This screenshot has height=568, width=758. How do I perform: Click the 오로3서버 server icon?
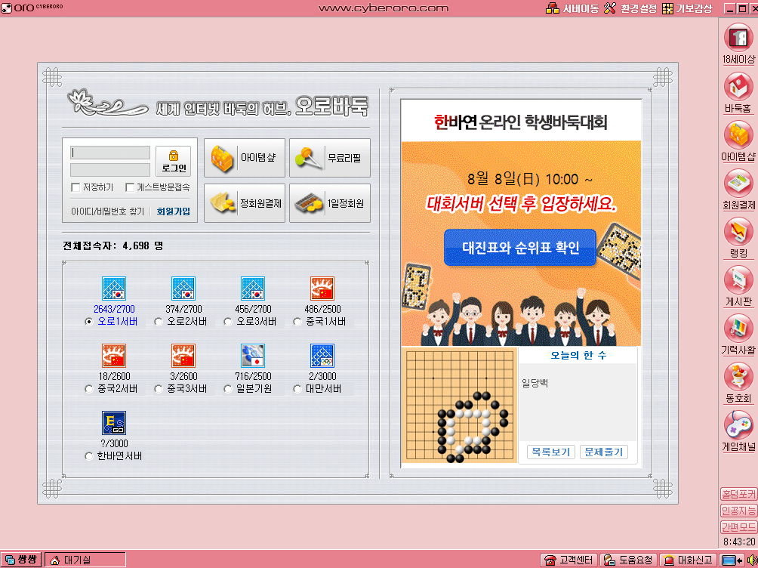(253, 289)
